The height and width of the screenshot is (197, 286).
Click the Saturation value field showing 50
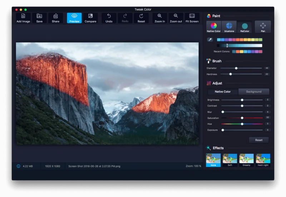coord(267,118)
